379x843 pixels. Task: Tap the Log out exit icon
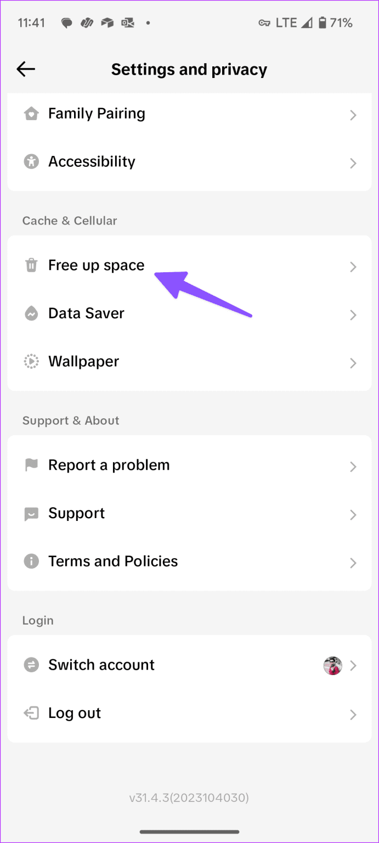[31, 713]
